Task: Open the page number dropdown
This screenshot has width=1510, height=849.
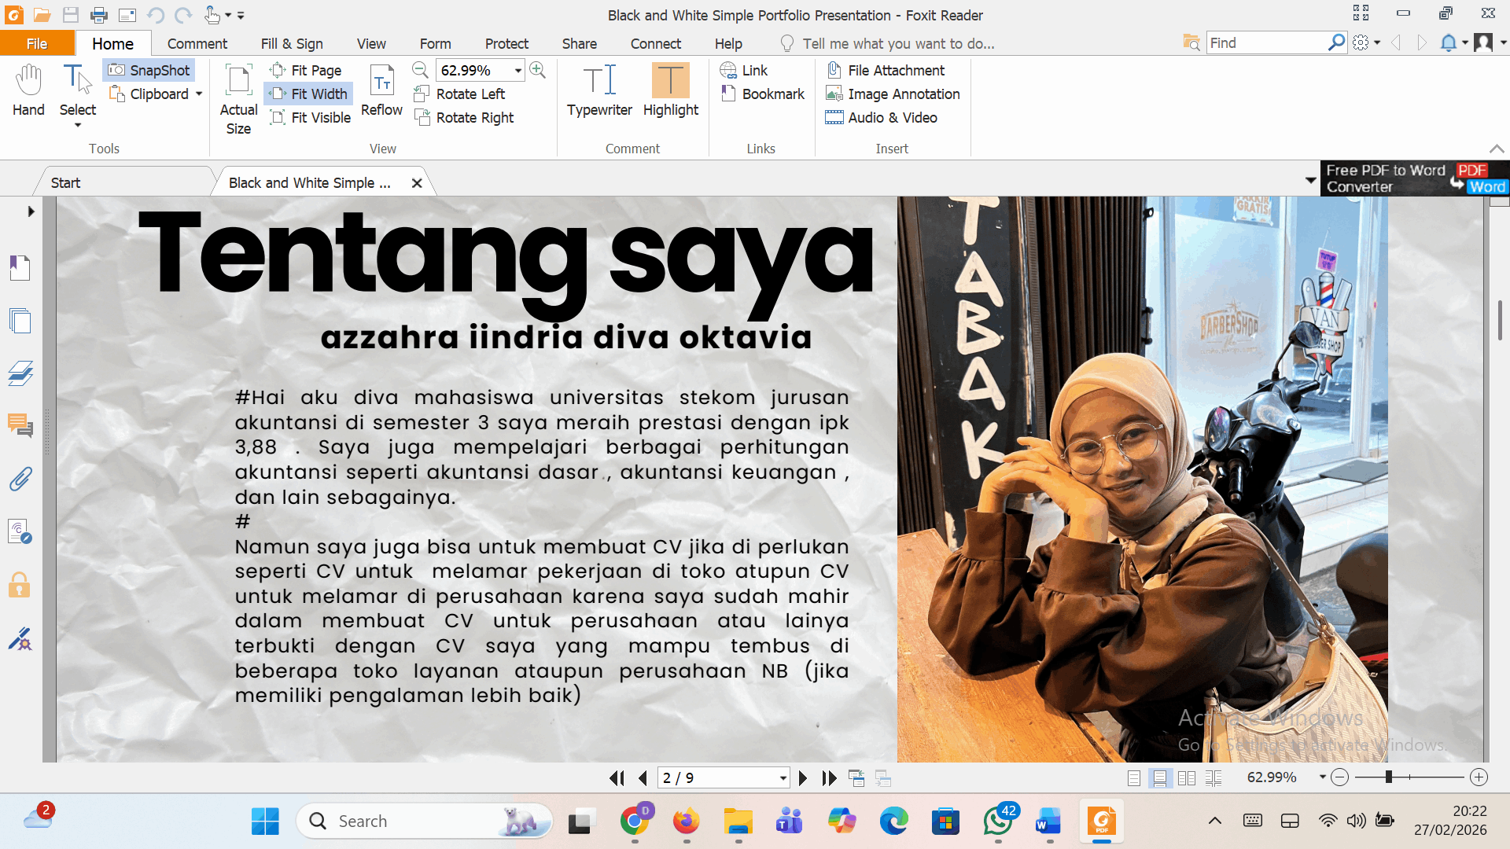Action: 783,778
